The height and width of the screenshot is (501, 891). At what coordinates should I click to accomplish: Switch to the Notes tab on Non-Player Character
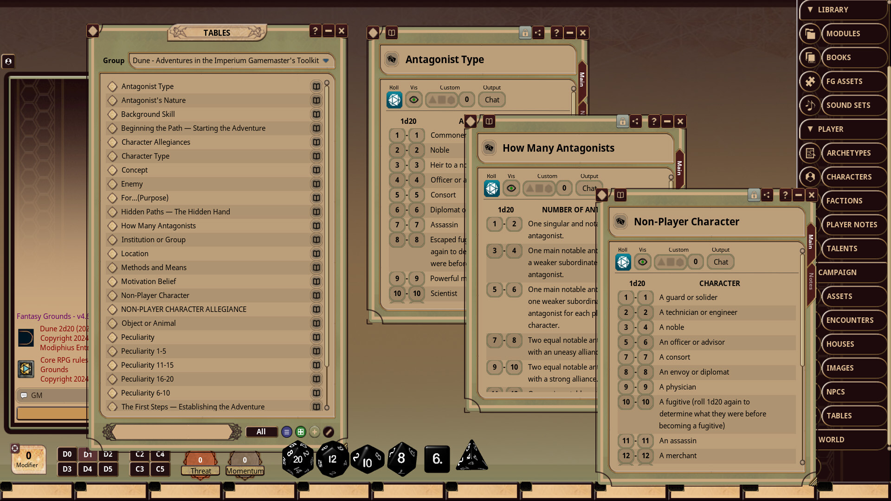(810, 282)
